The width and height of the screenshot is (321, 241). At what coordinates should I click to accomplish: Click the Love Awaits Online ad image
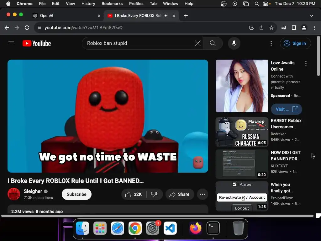(242, 86)
